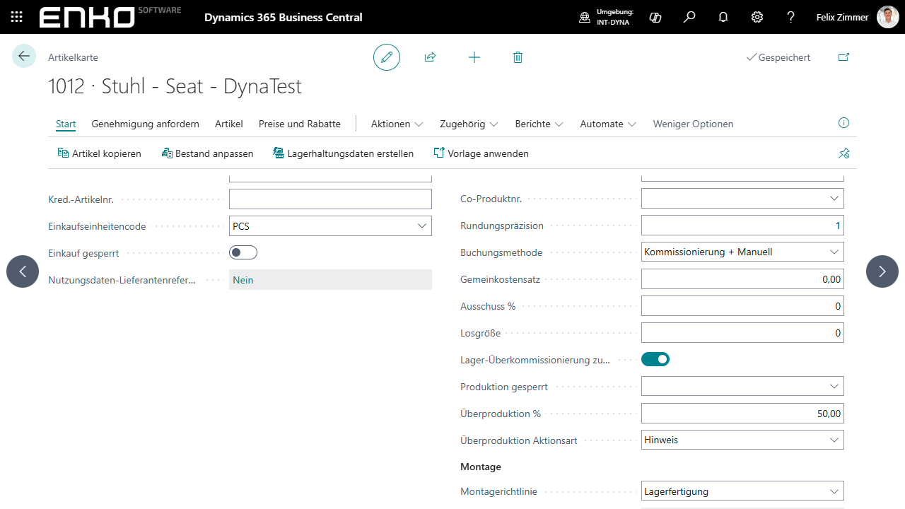Open record in new window icon
Screen dimensions: 905x509
[x=843, y=57]
